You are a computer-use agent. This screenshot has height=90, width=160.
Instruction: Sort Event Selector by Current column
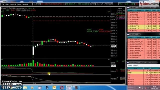pyautogui.click(x=147, y=68)
